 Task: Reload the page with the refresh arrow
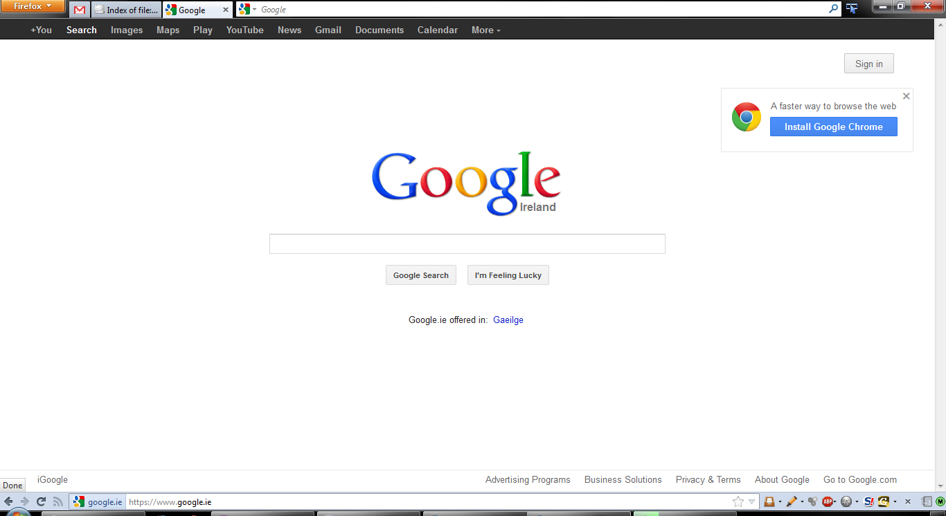click(42, 501)
